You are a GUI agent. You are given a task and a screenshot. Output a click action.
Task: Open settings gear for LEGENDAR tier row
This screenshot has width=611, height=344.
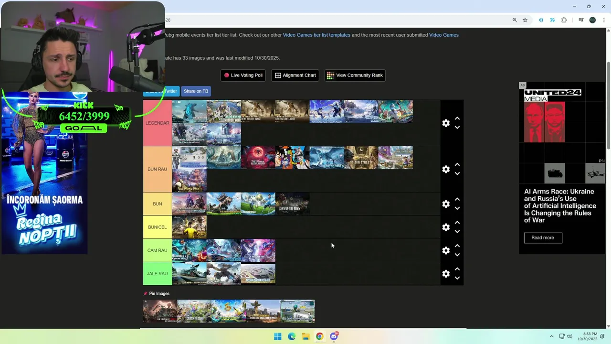click(x=446, y=123)
